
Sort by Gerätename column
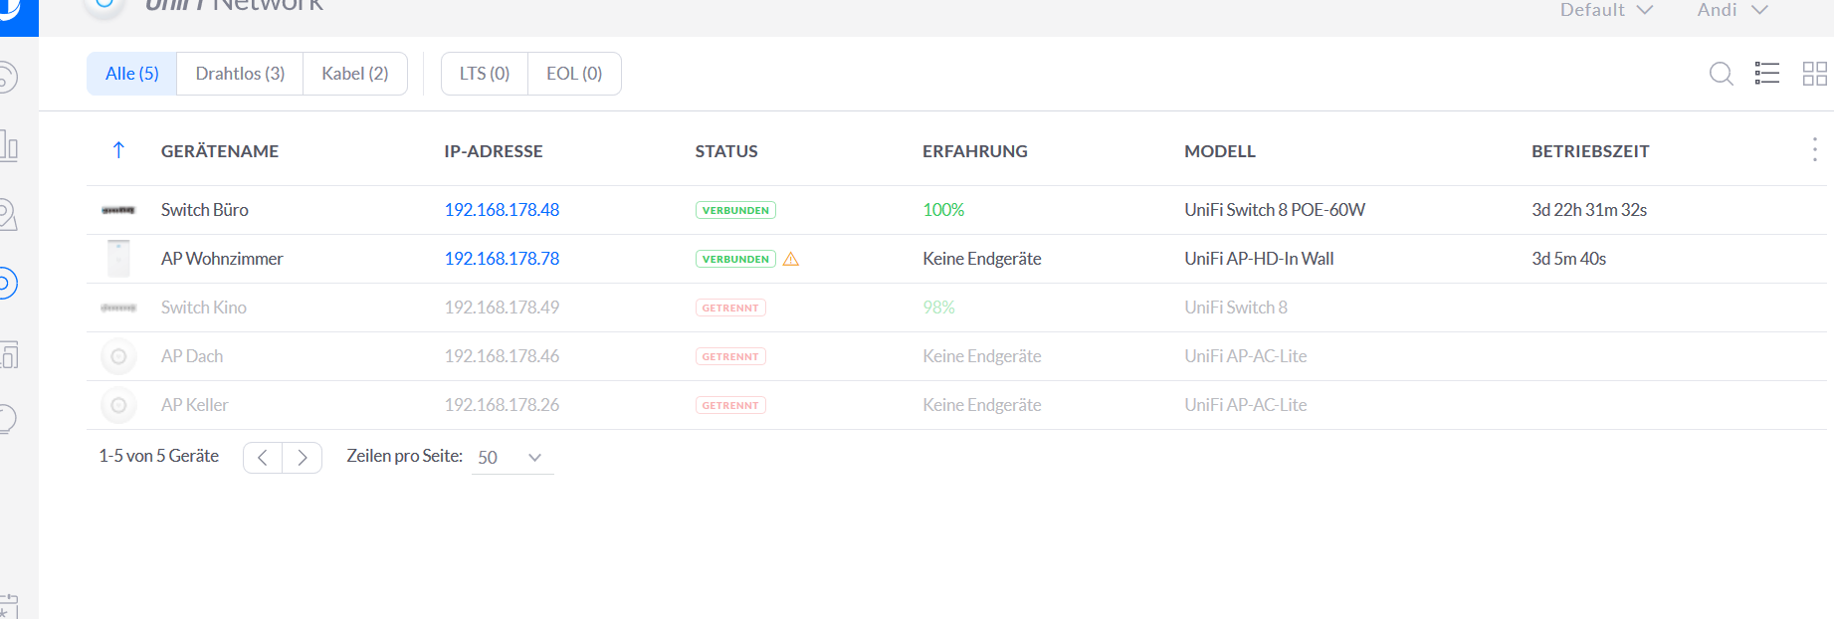(220, 151)
